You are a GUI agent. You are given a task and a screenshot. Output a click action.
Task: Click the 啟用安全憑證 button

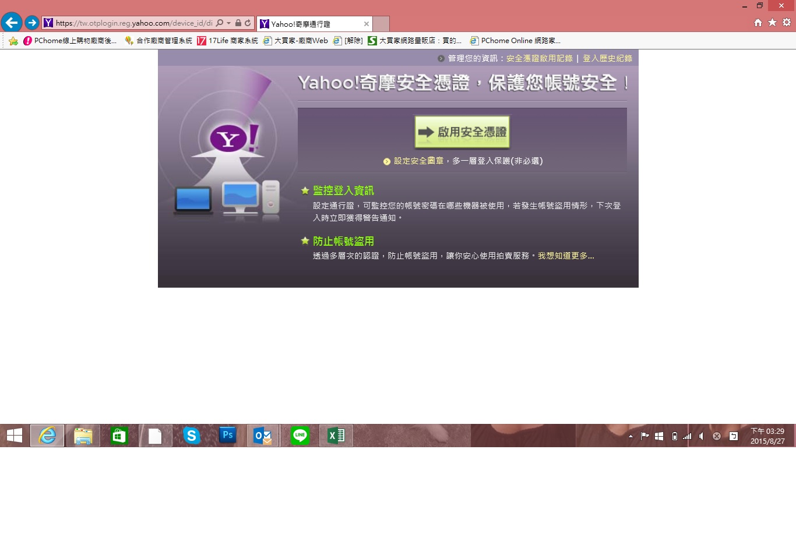(x=462, y=132)
